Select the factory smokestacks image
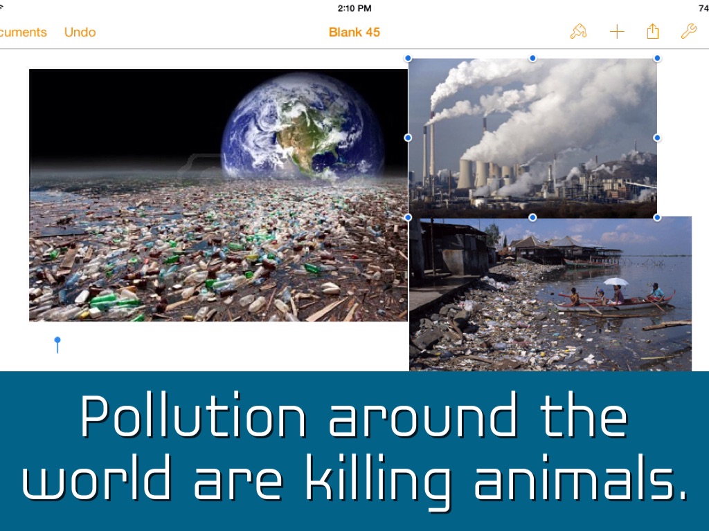709x531 pixels. tap(532, 138)
